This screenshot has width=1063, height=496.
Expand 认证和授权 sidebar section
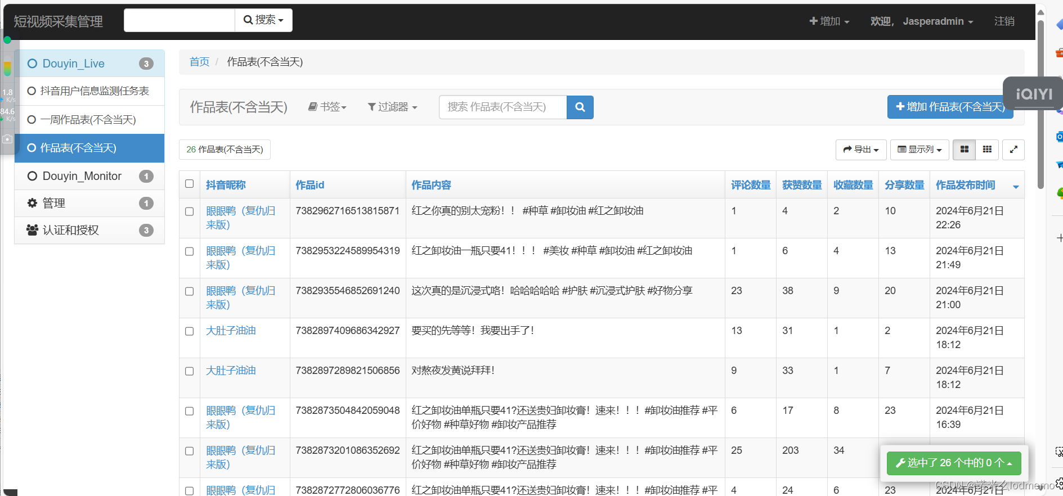89,230
